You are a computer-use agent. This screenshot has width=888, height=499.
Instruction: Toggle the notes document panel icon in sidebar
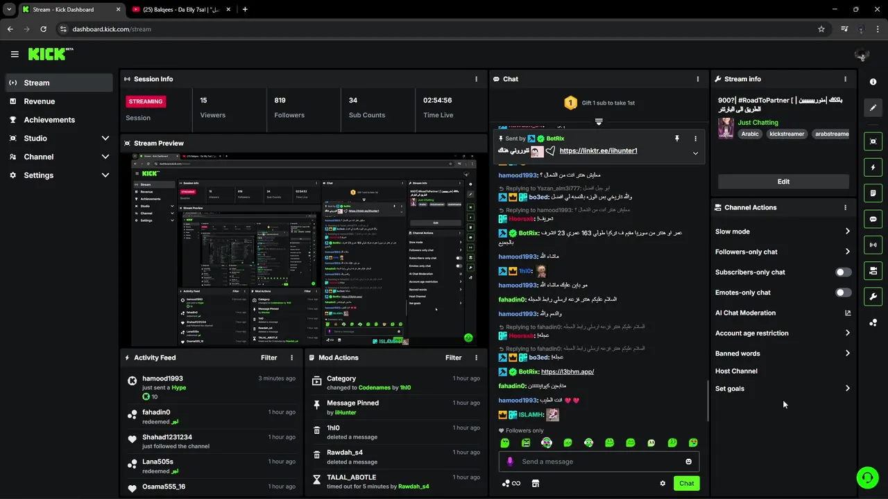(x=873, y=193)
